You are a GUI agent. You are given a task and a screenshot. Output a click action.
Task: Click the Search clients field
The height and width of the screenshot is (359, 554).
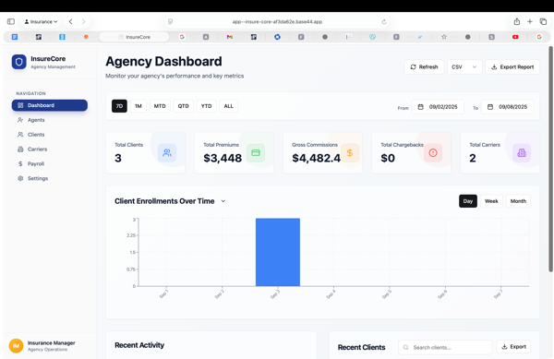[445, 347]
